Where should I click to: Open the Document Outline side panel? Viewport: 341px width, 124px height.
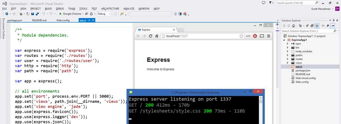click(3, 28)
